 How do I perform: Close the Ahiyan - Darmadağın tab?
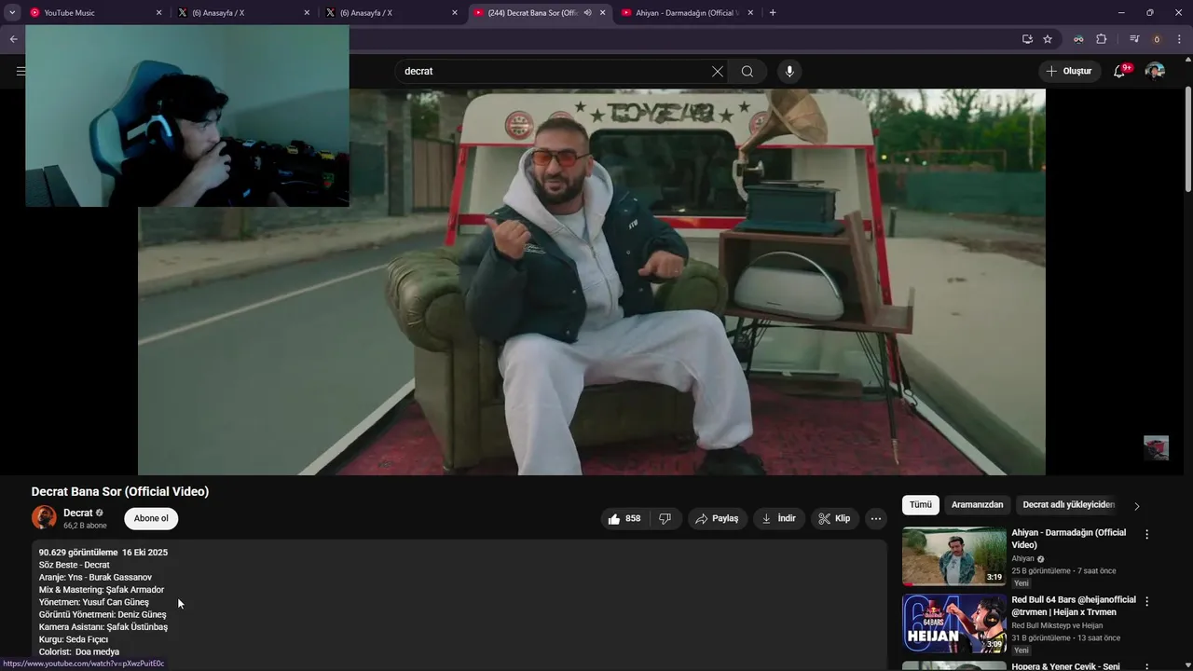[750, 13]
